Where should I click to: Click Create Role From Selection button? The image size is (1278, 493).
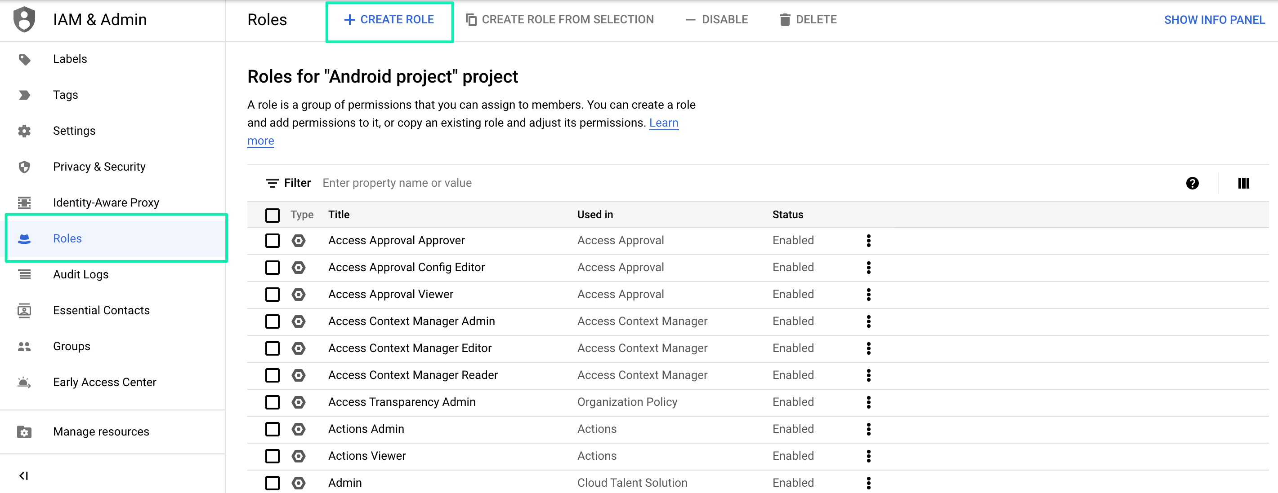[x=559, y=20]
